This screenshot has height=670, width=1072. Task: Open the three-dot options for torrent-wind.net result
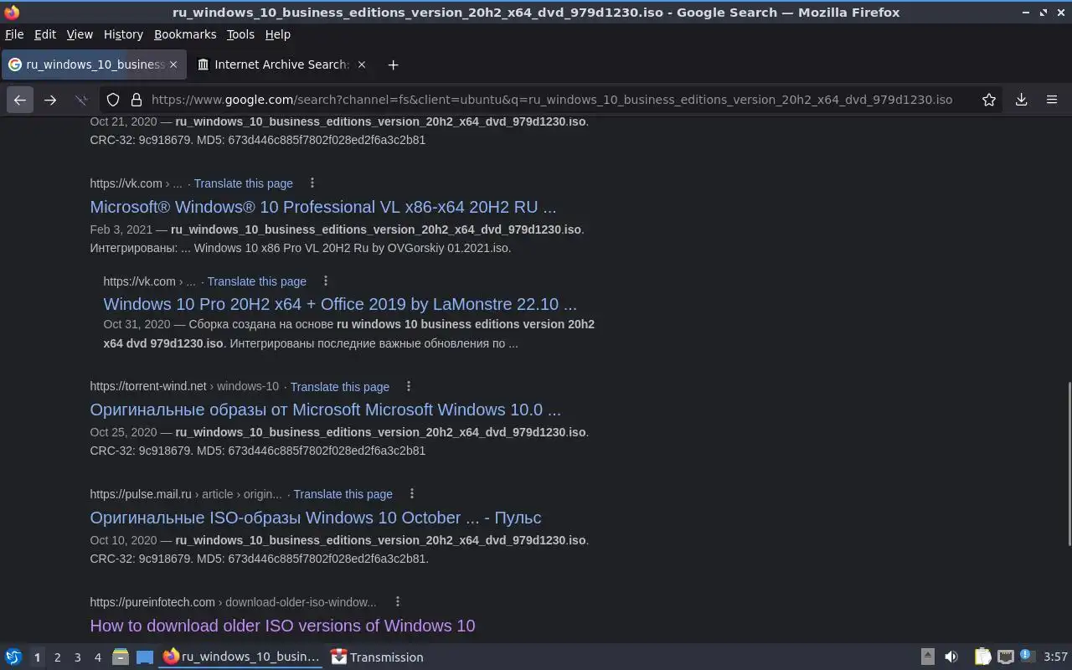[x=409, y=386]
